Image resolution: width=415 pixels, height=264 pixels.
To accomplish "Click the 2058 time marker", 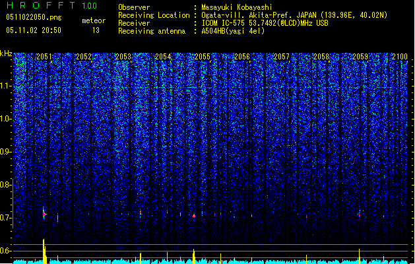I will pyautogui.click(x=321, y=57).
